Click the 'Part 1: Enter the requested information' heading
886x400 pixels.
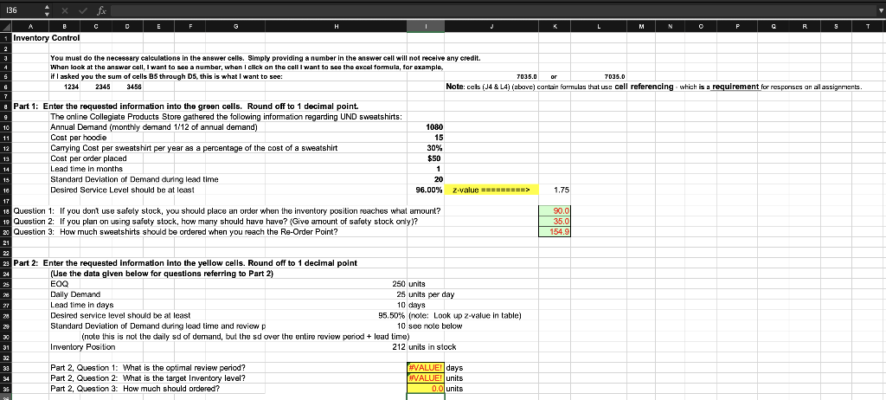tap(185, 106)
